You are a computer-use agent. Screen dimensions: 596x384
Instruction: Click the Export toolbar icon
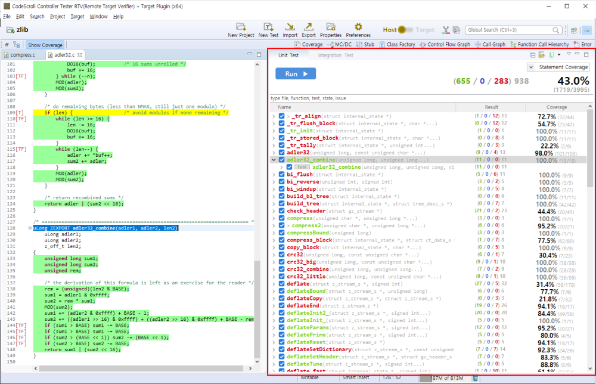pos(309,27)
